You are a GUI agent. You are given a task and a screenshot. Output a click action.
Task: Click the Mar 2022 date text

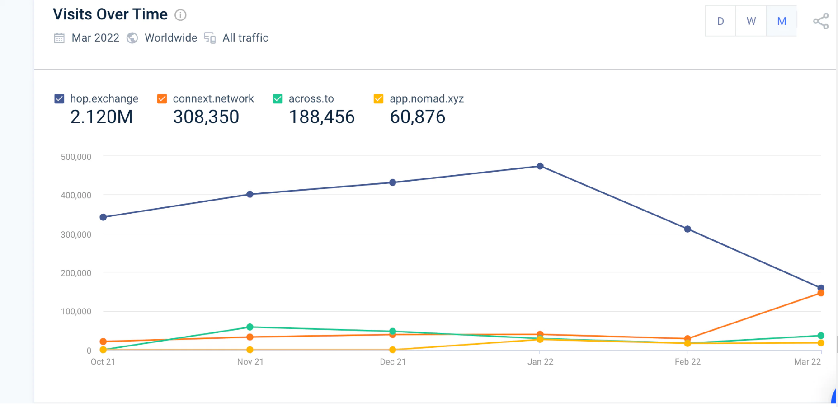tap(95, 38)
